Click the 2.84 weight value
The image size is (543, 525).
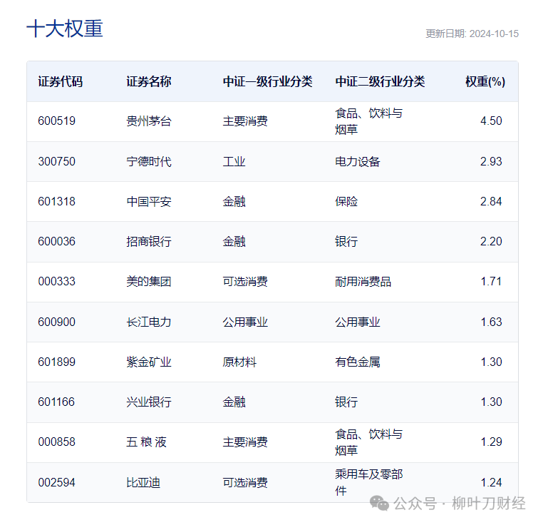tap(491, 201)
